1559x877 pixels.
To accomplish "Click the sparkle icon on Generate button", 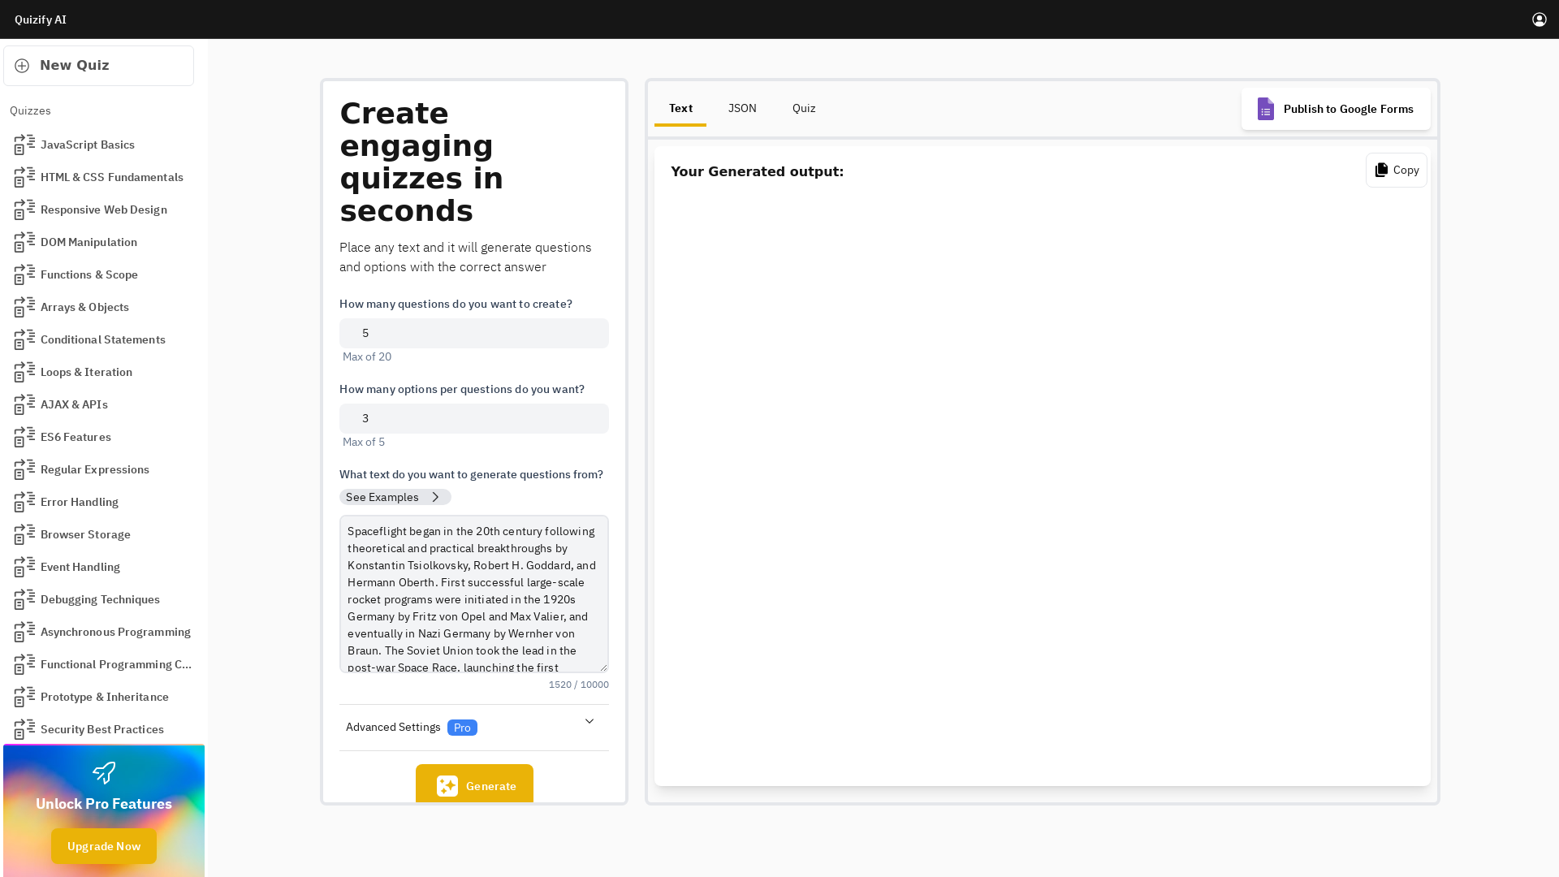I will tap(447, 786).
